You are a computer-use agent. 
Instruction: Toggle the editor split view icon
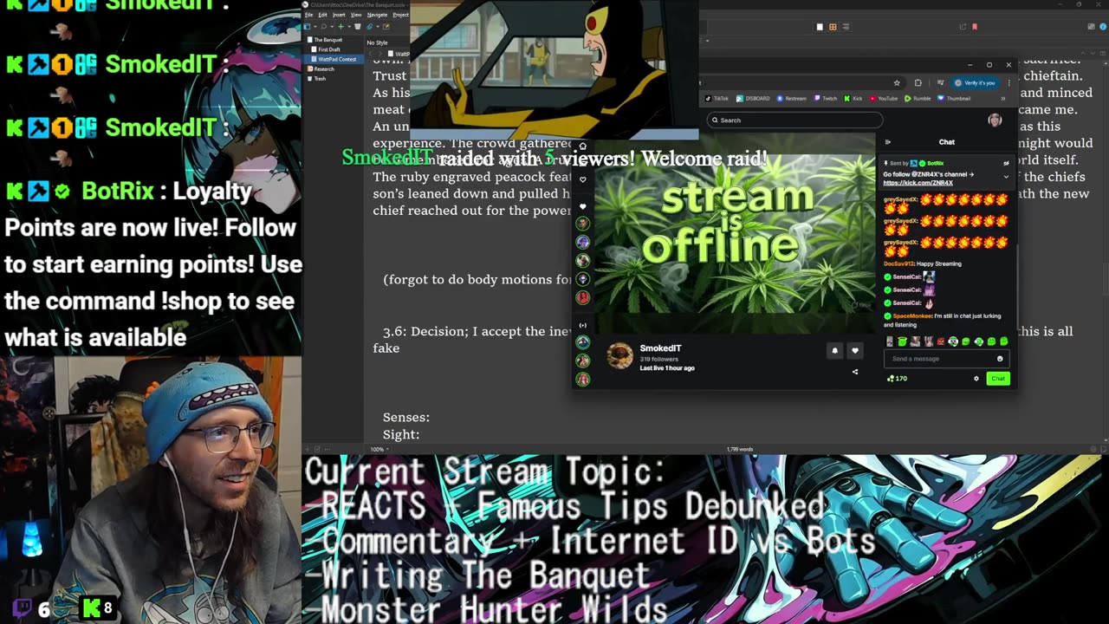1103,53
